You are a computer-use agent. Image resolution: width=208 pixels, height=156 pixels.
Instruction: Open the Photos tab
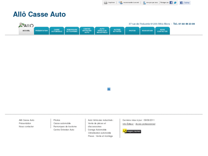tap(132, 31)
